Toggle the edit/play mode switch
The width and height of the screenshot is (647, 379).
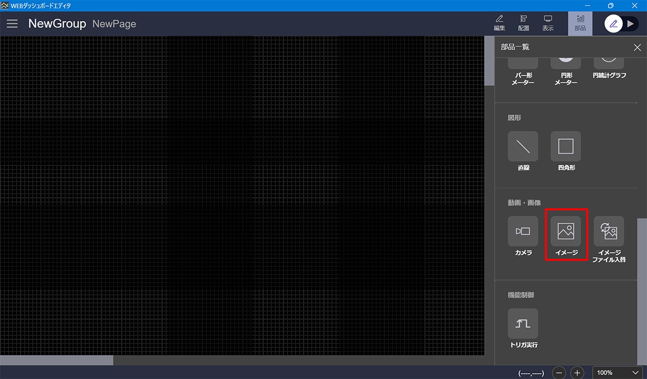[x=622, y=24]
